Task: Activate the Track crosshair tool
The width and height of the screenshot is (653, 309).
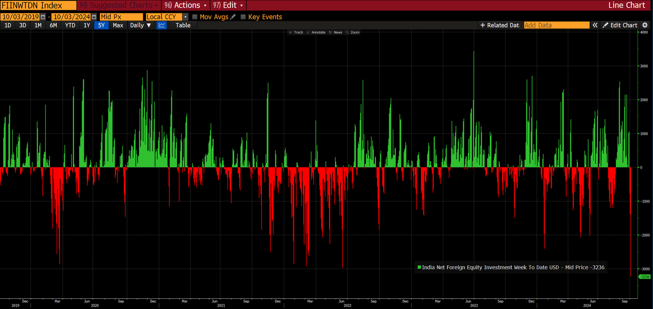Action: tap(296, 32)
